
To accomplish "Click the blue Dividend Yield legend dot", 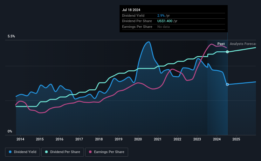I will click(x=10, y=152).
